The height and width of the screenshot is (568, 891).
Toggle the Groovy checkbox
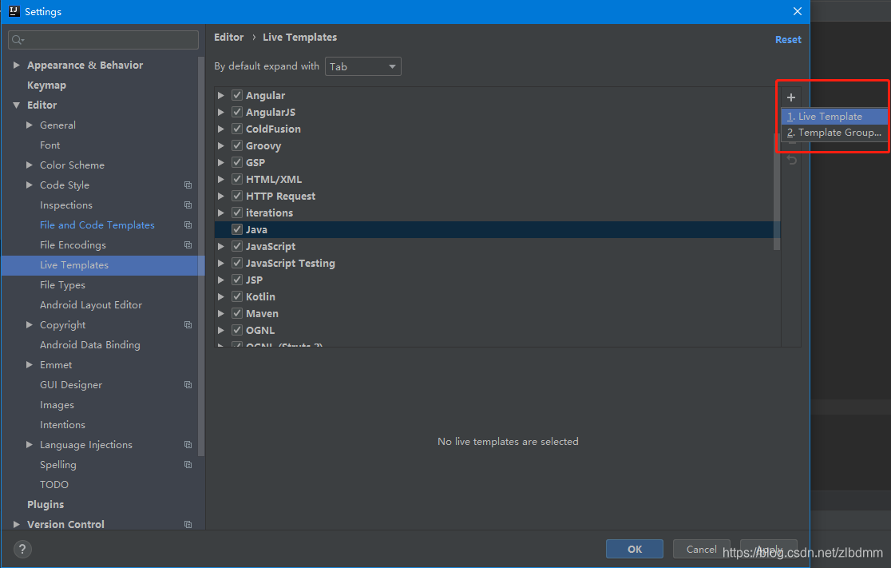(x=237, y=145)
